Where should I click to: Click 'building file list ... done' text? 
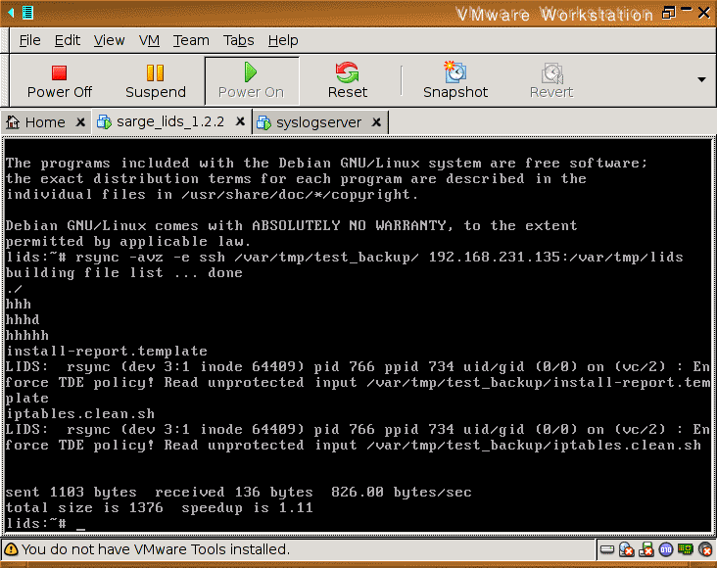coord(124,272)
